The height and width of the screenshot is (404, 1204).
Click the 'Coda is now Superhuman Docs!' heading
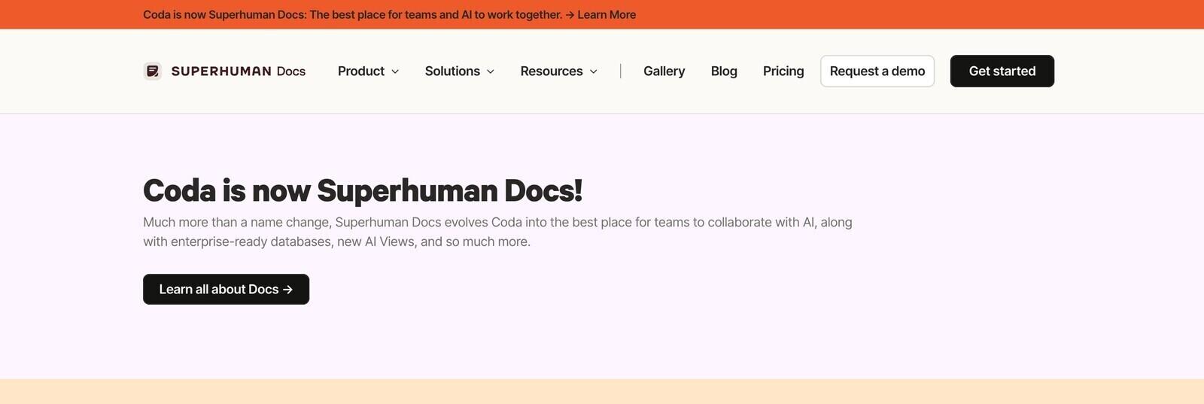363,190
